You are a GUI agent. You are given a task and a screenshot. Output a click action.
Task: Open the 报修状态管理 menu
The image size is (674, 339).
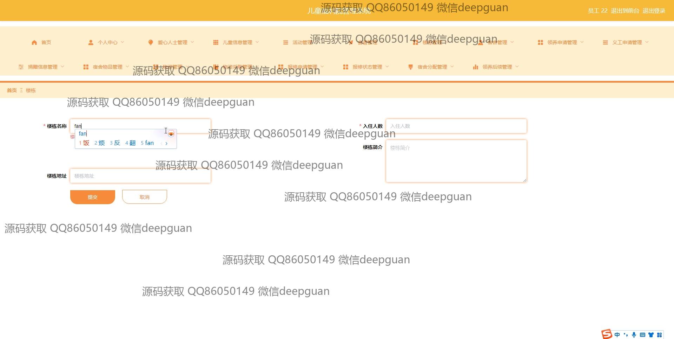pos(367,67)
